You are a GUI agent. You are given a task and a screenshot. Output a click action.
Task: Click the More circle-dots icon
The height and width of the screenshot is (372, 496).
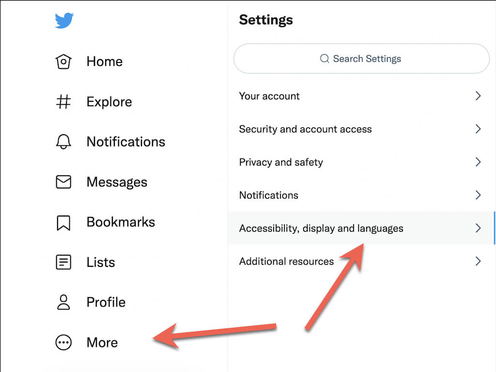pyautogui.click(x=63, y=342)
